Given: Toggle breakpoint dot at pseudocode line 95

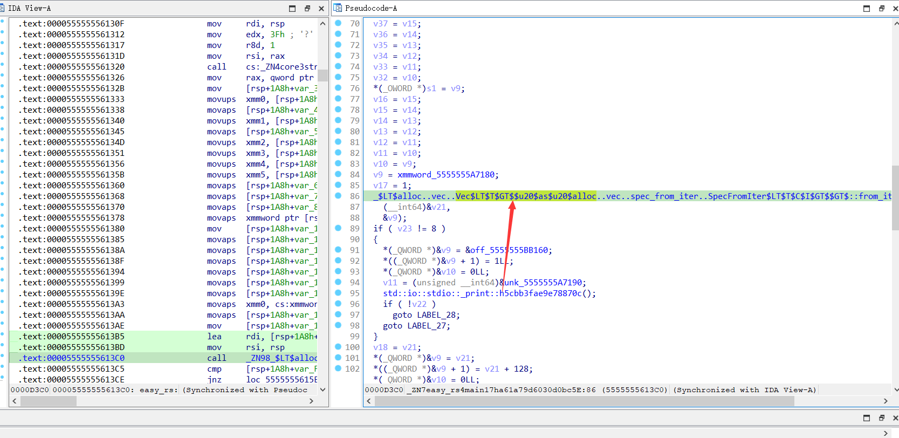Looking at the screenshot, I should (x=338, y=293).
